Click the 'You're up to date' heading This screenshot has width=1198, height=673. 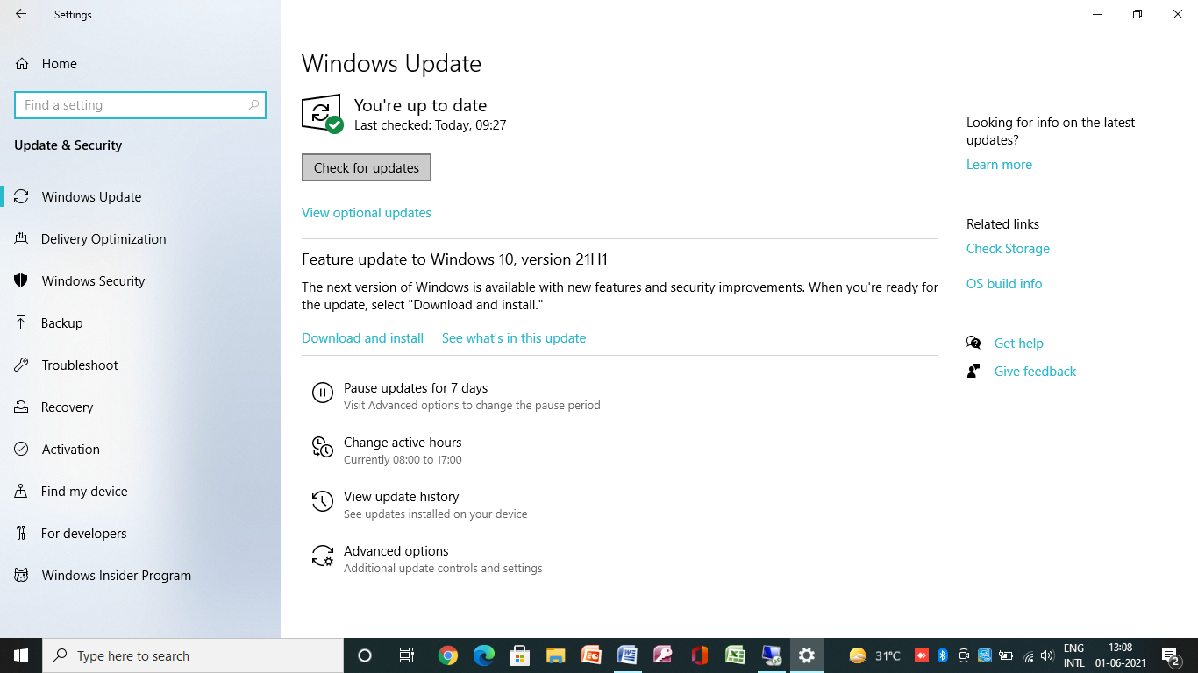pyautogui.click(x=420, y=105)
